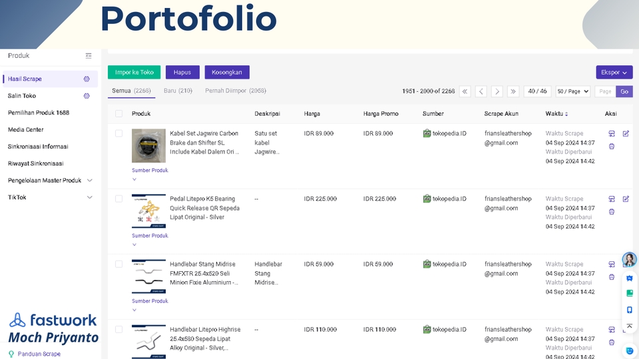Open Kabel Set Jagwire product thumbnail
The image size is (639, 359).
148,146
